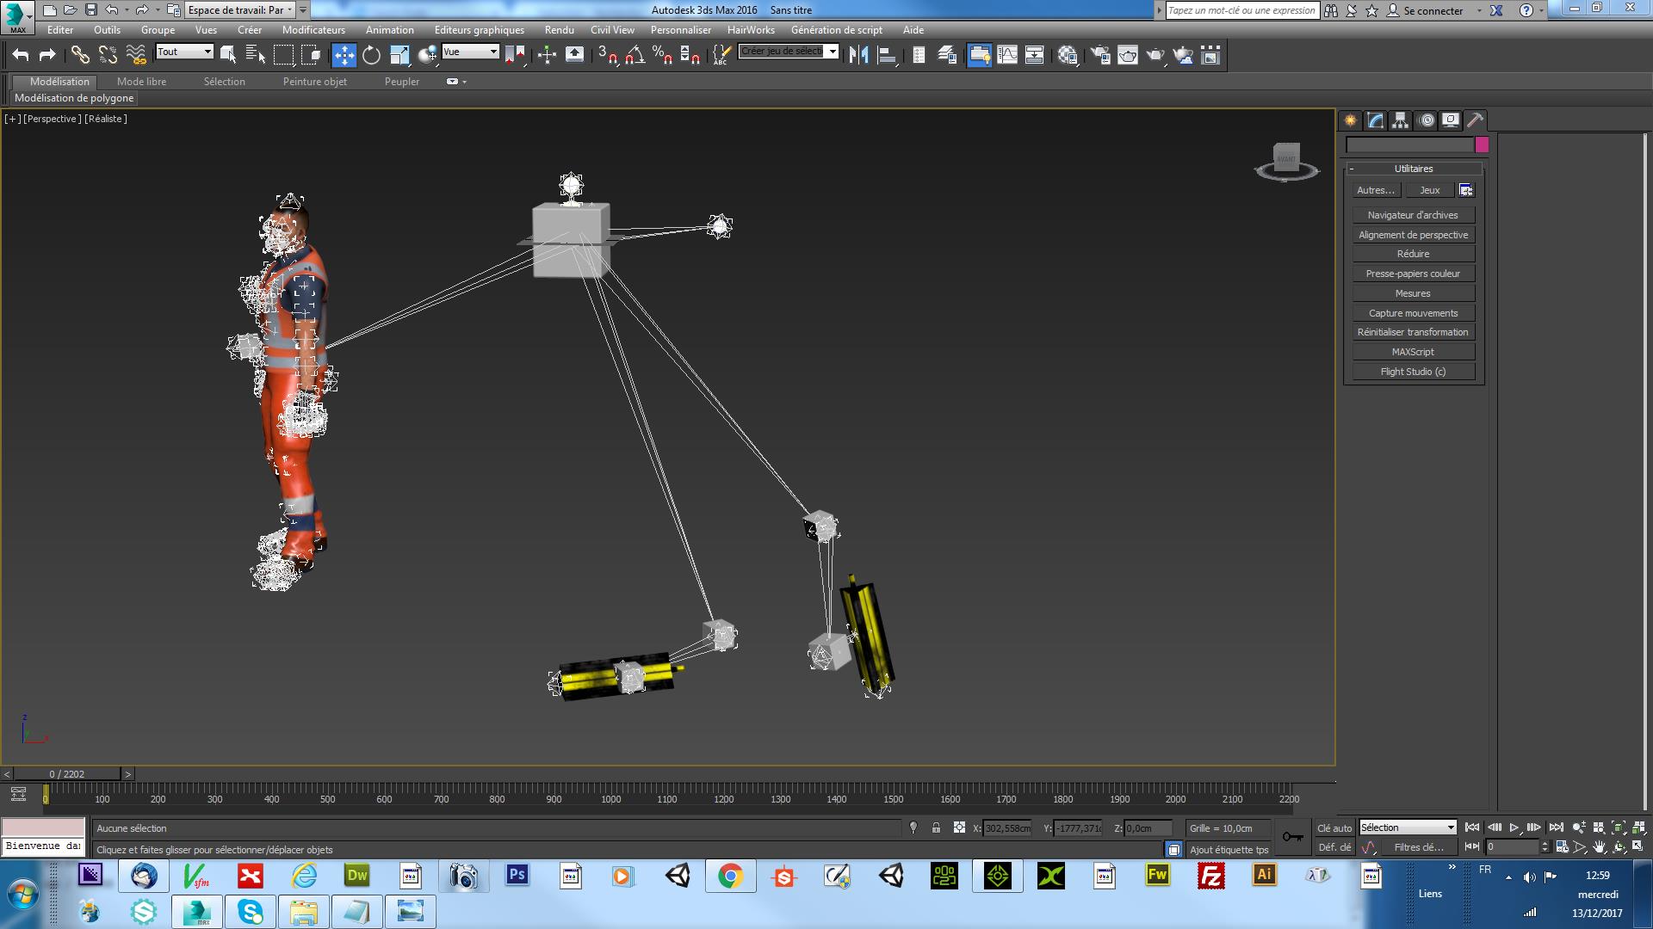Click the Autres... utilities button

click(x=1375, y=190)
